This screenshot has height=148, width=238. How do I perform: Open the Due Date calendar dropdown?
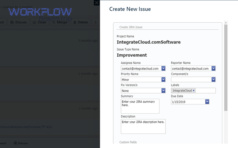(x=207, y=102)
